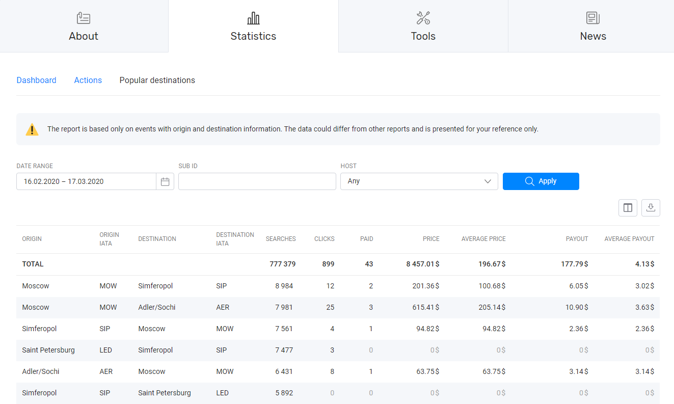Image resolution: width=674 pixels, height=404 pixels.
Task: Click average price value 100.68$
Action: pyautogui.click(x=492, y=286)
